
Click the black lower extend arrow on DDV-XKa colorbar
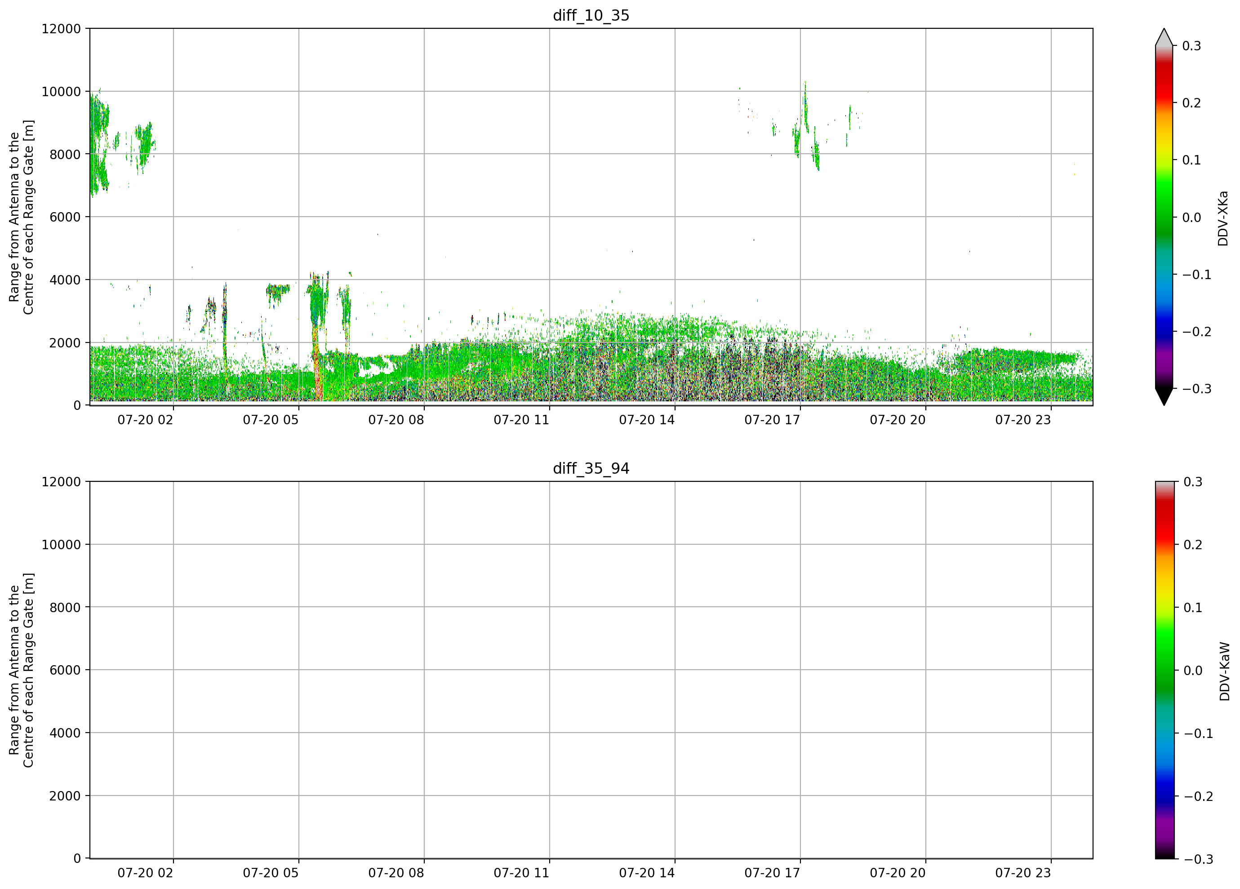point(1164,397)
